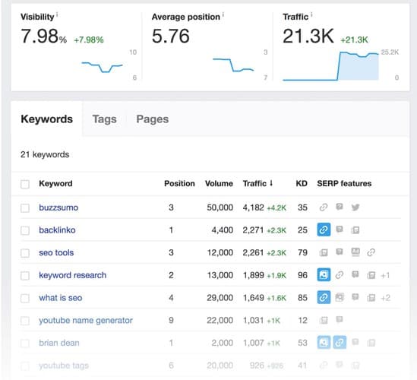Viewport: 417px width, 380px height.
Task: Check the what is seo checkbox
Action: pyautogui.click(x=25, y=299)
